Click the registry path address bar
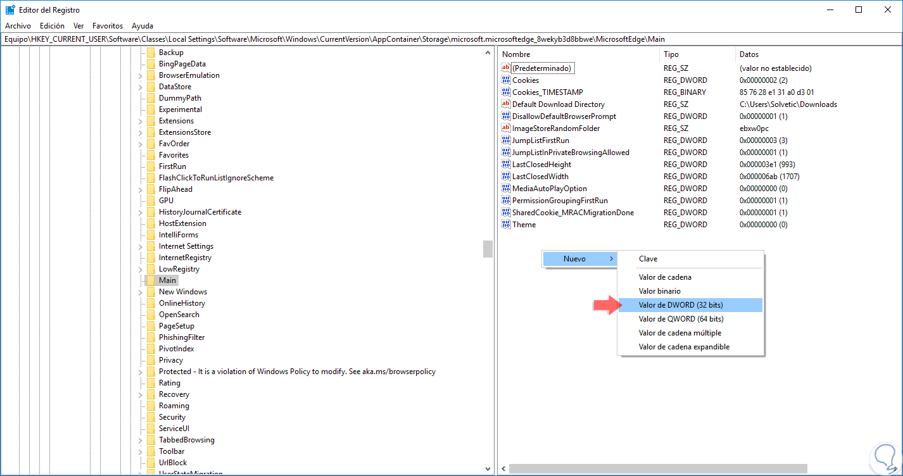This screenshot has width=903, height=476. tap(451, 39)
